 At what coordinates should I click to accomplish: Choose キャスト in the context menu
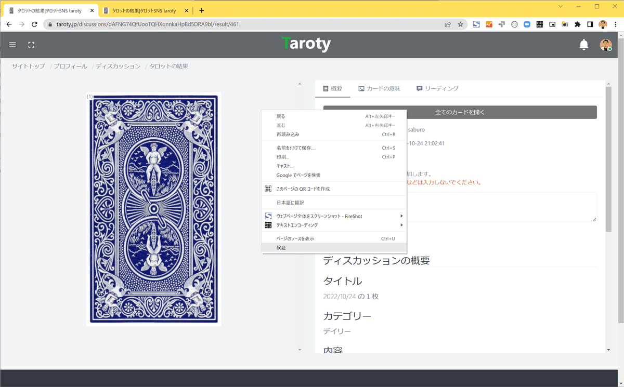333,166
